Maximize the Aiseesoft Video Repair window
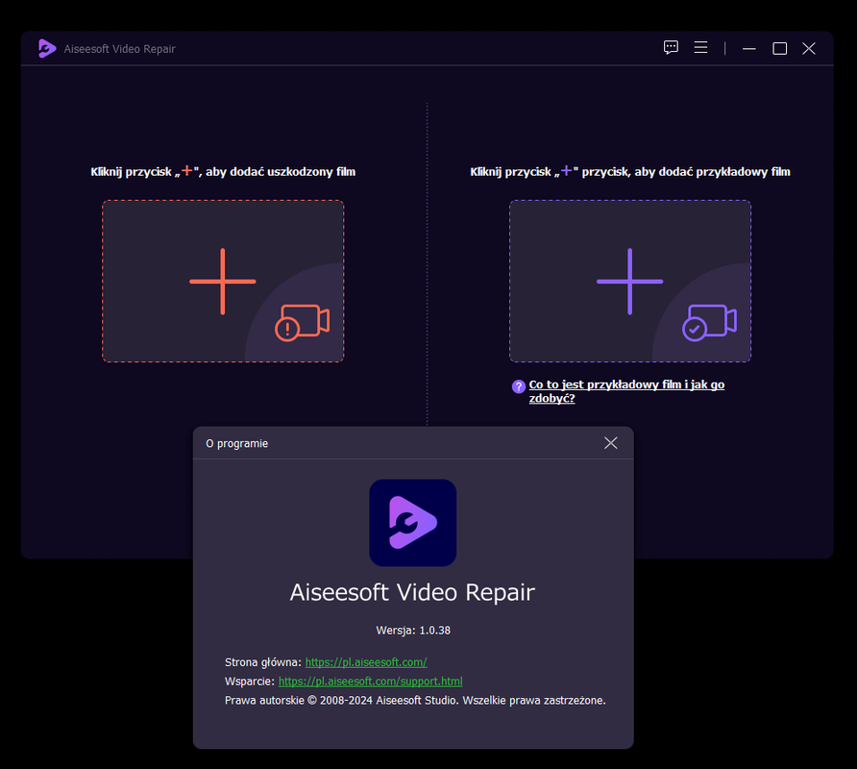 [x=779, y=49]
